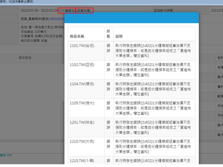Image resolution: width=223 pixels, height=167 pixels.
Task: Select the 1104.TW(環泥) row
Action: tap(82, 84)
